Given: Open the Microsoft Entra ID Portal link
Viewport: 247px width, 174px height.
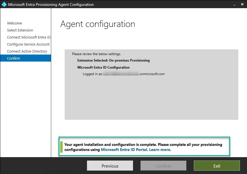Looking at the screenshot, I should click(x=124, y=150).
